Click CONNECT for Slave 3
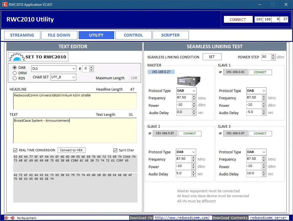Image resolution: width=293 pixels, height=221 pixels. pos(260,133)
